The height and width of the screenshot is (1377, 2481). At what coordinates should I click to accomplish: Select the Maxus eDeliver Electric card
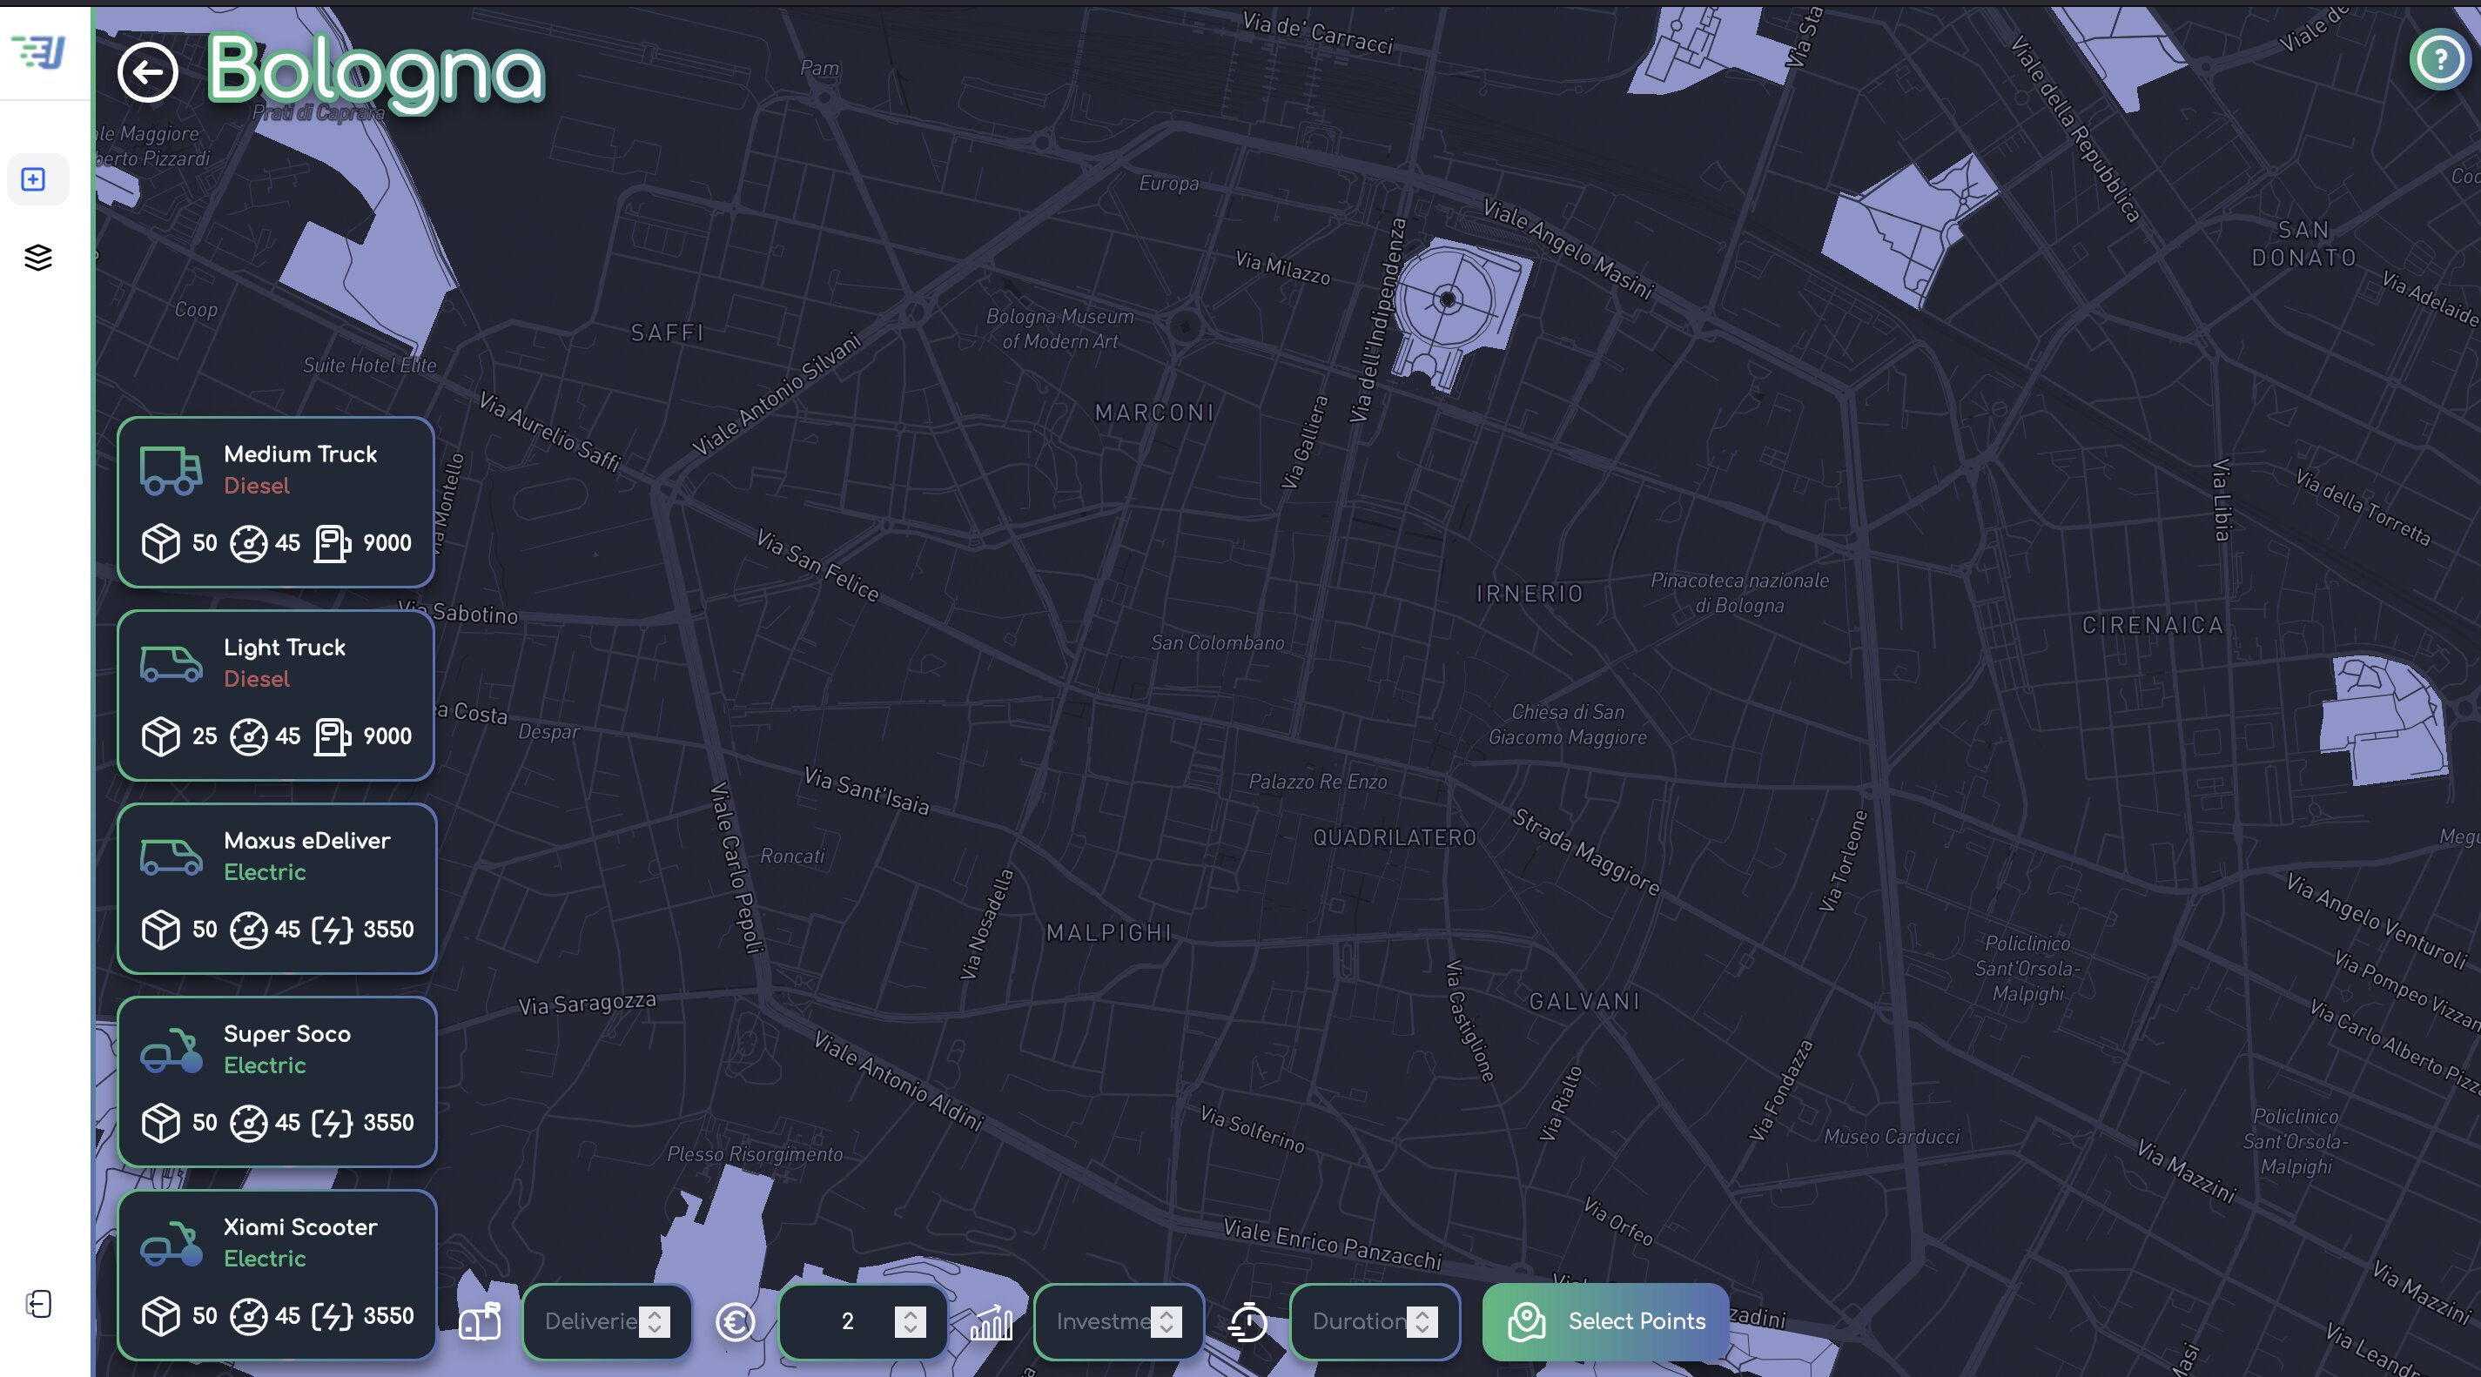[x=275, y=888]
